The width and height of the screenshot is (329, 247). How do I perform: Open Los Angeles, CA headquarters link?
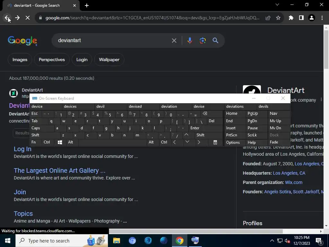click(x=289, y=173)
